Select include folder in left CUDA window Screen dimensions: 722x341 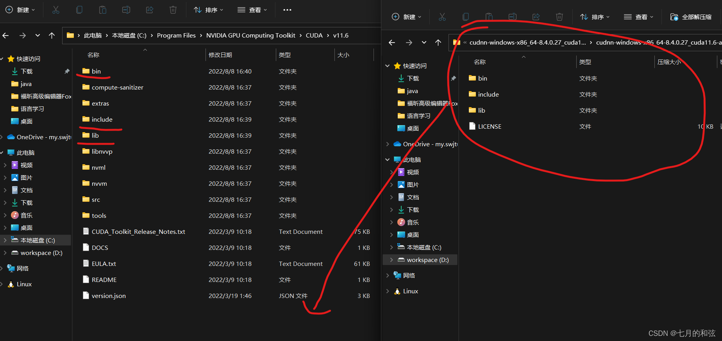coord(102,119)
